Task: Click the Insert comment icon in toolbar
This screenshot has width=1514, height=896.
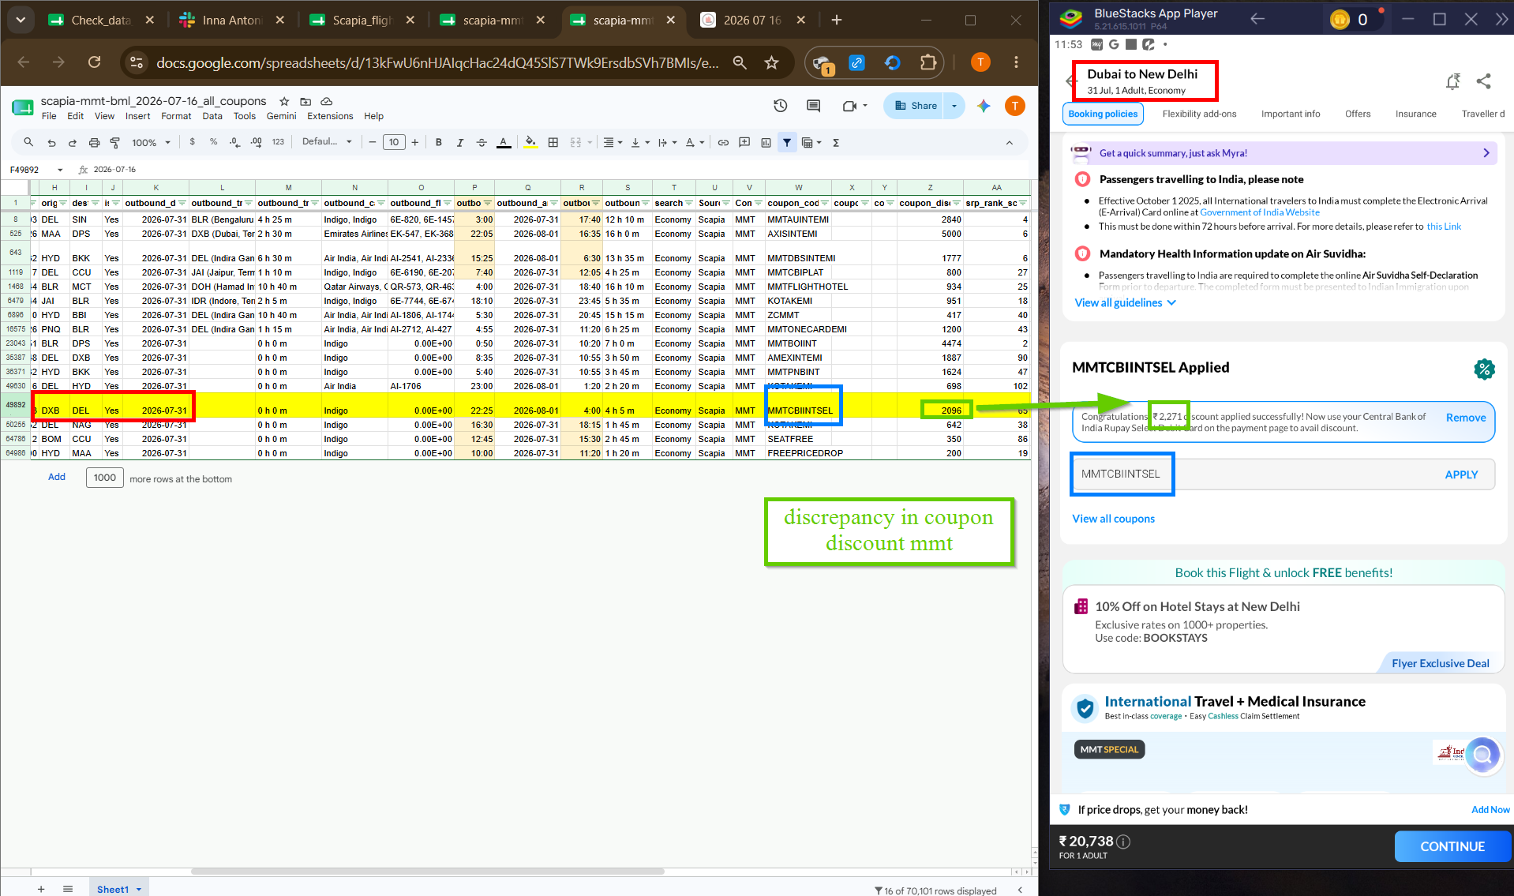Action: 744,142
